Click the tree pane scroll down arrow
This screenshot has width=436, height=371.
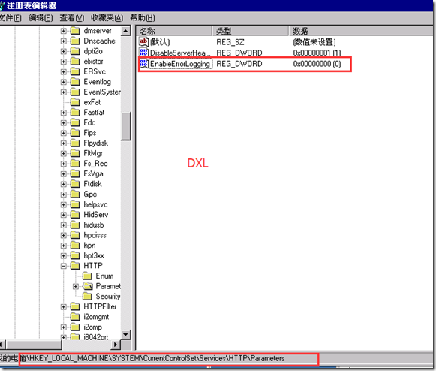click(125, 334)
